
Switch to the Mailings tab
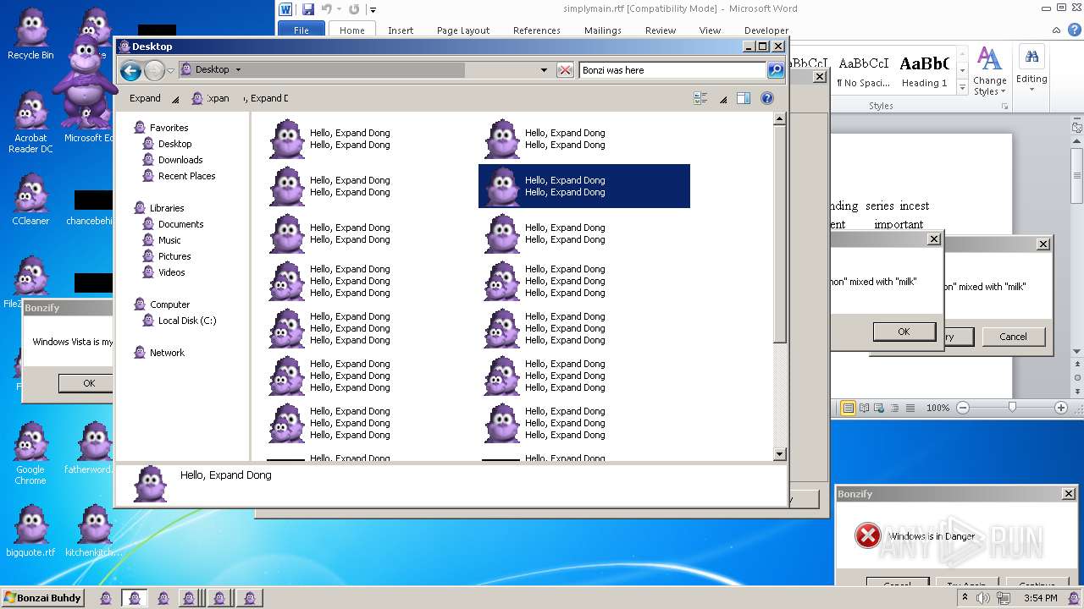tap(603, 30)
